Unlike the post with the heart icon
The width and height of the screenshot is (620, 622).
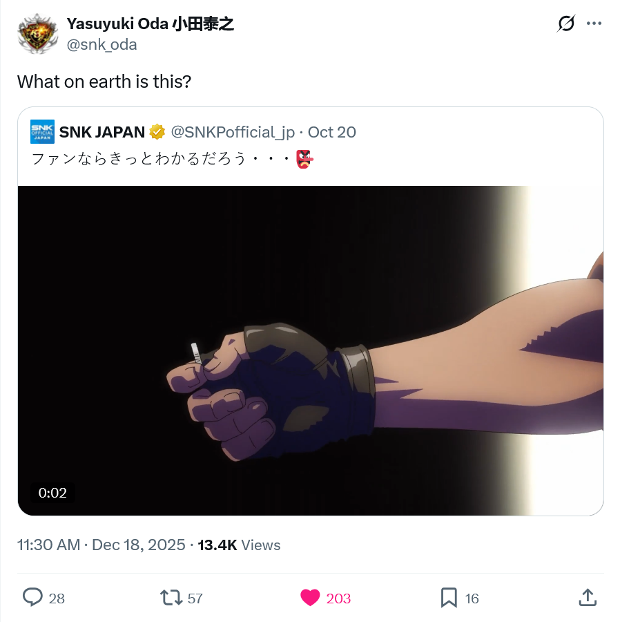[310, 597]
